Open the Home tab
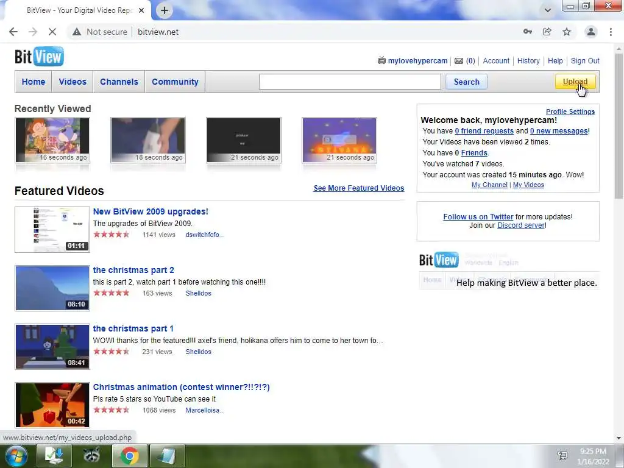624x468 pixels. (34, 82)
